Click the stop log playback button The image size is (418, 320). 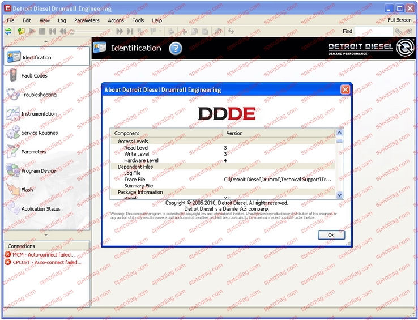click(x=42, y=31)
